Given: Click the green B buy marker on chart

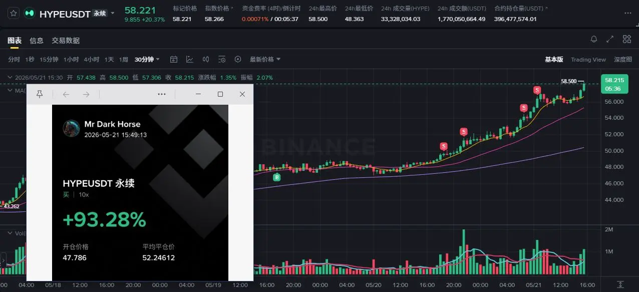Looking at the screenshot, I should [x=276, y=177].
